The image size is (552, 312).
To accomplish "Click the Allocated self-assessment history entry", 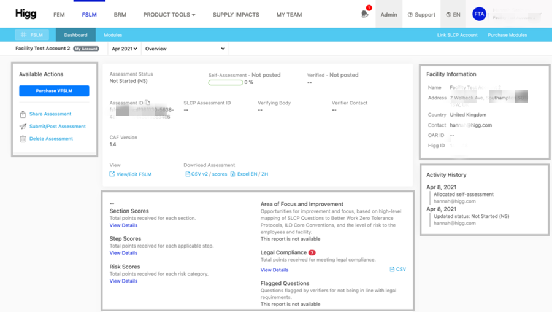I will (463, 194).
